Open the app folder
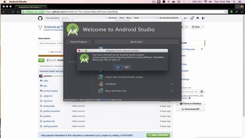This screenshot has height=138, width=245. pyautogui.click(x=45, y=86)
